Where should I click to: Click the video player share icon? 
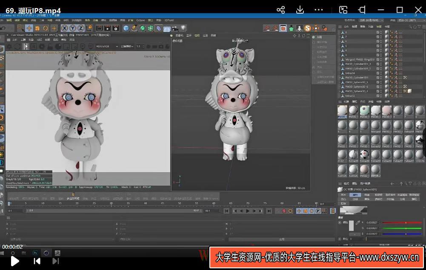tap(280, 10)
